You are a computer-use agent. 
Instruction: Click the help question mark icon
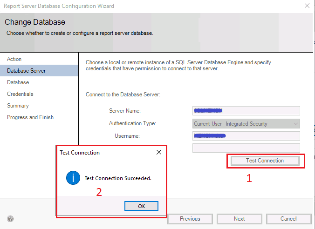(10, 219)
